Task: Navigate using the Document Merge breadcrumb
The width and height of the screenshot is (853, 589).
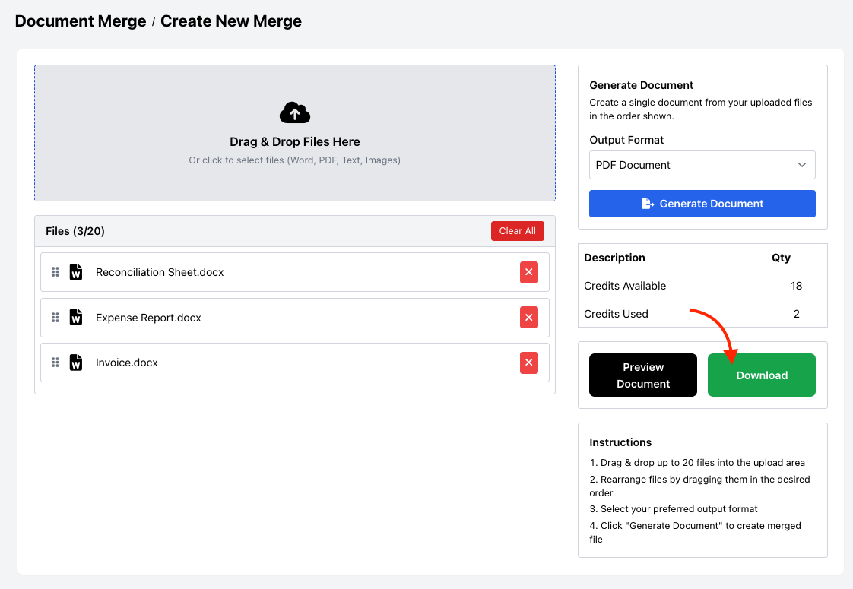Action: pos(80,21)
